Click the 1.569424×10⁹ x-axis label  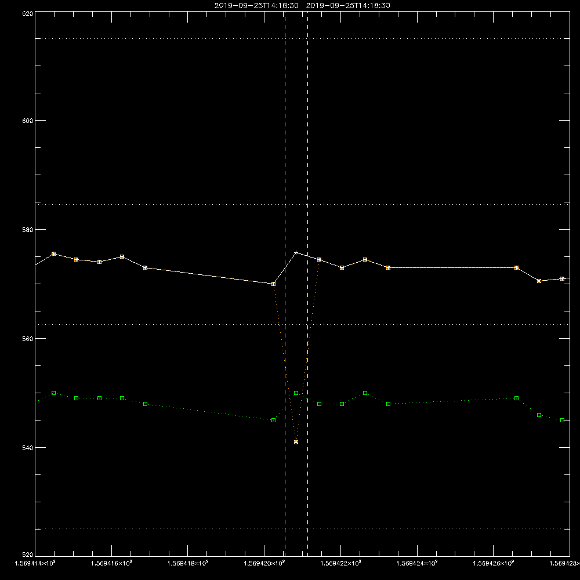point(417,563)
